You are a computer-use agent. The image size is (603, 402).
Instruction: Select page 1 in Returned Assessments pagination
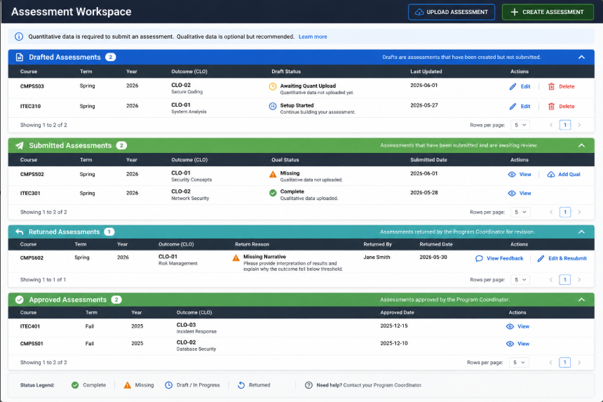[x=565, y=280]
